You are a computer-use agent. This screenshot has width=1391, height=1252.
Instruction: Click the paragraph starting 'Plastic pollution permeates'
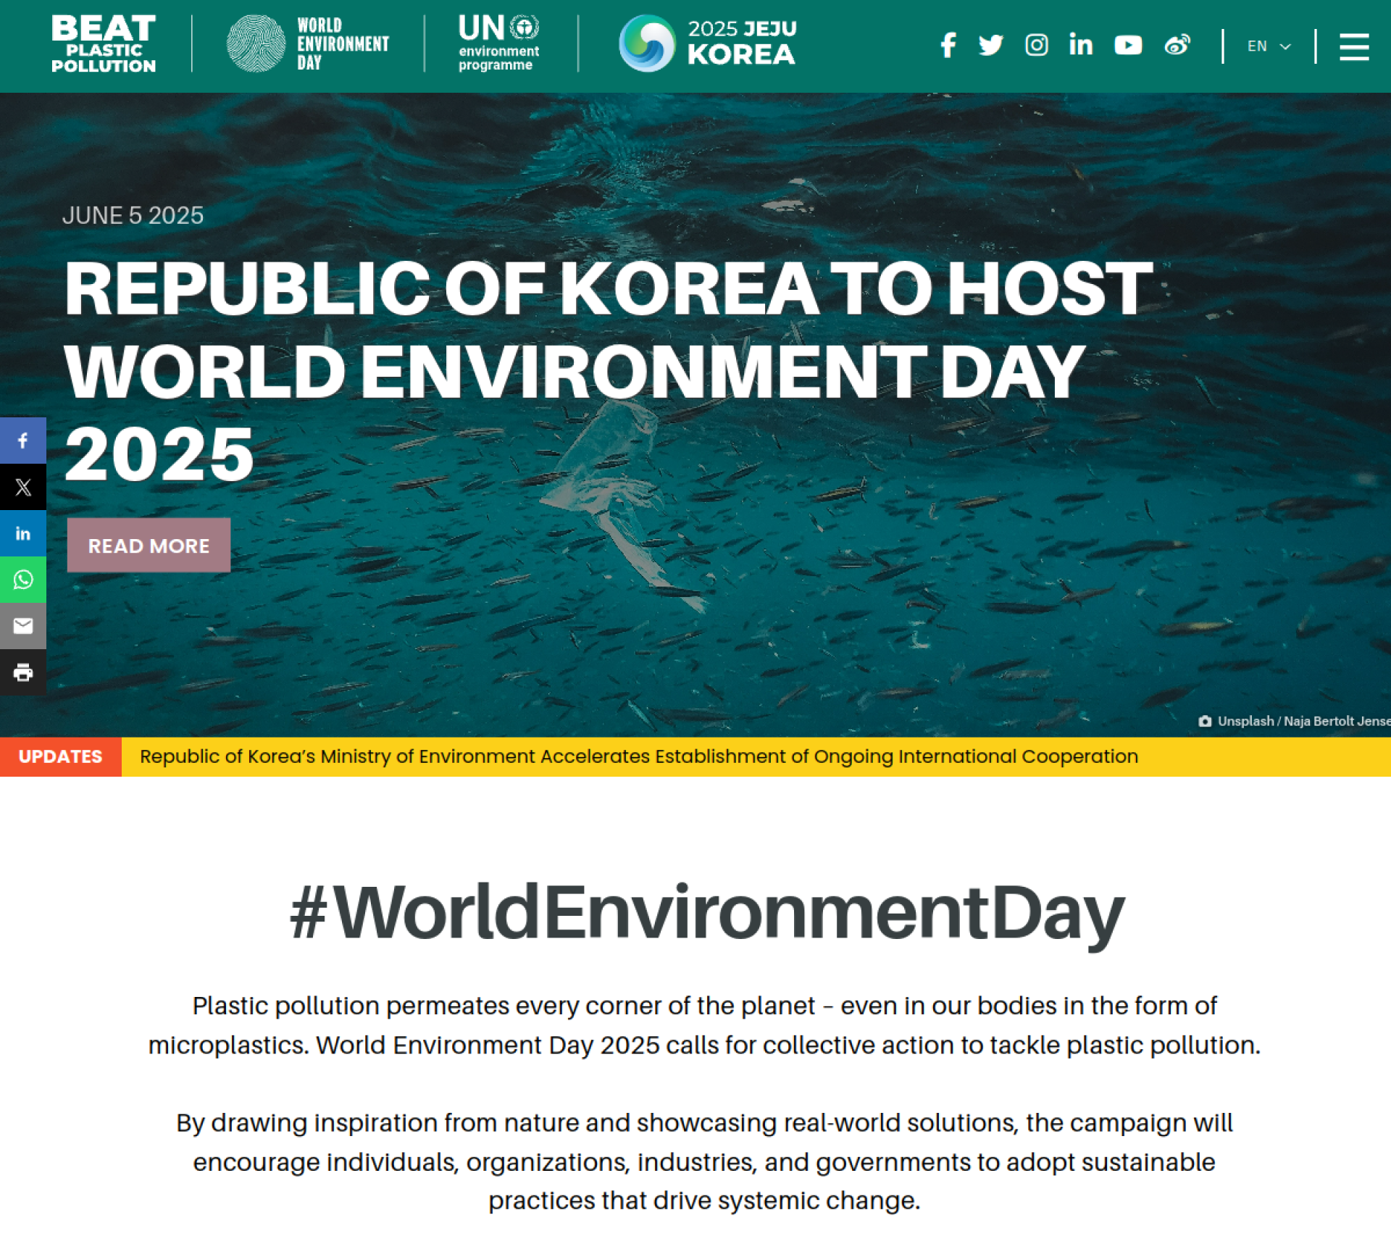click(x=704, y=1025)
